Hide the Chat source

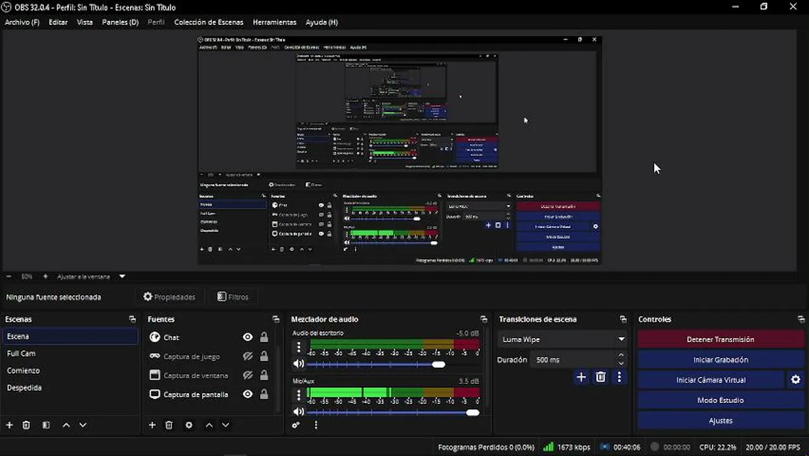pyautogui.click(x=248, y=338)
